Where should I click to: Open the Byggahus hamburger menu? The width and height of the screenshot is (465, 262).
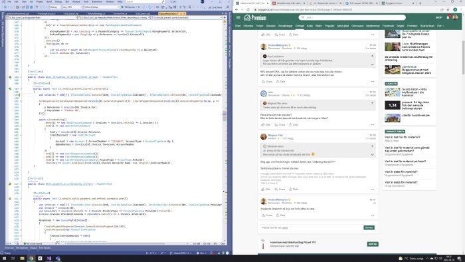tap(238, 17)
